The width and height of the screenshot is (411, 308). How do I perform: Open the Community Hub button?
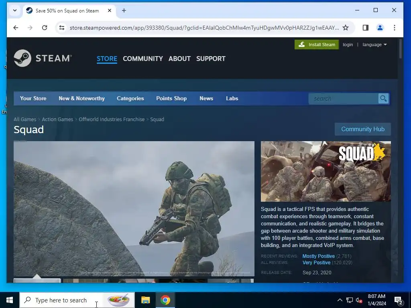363,129
